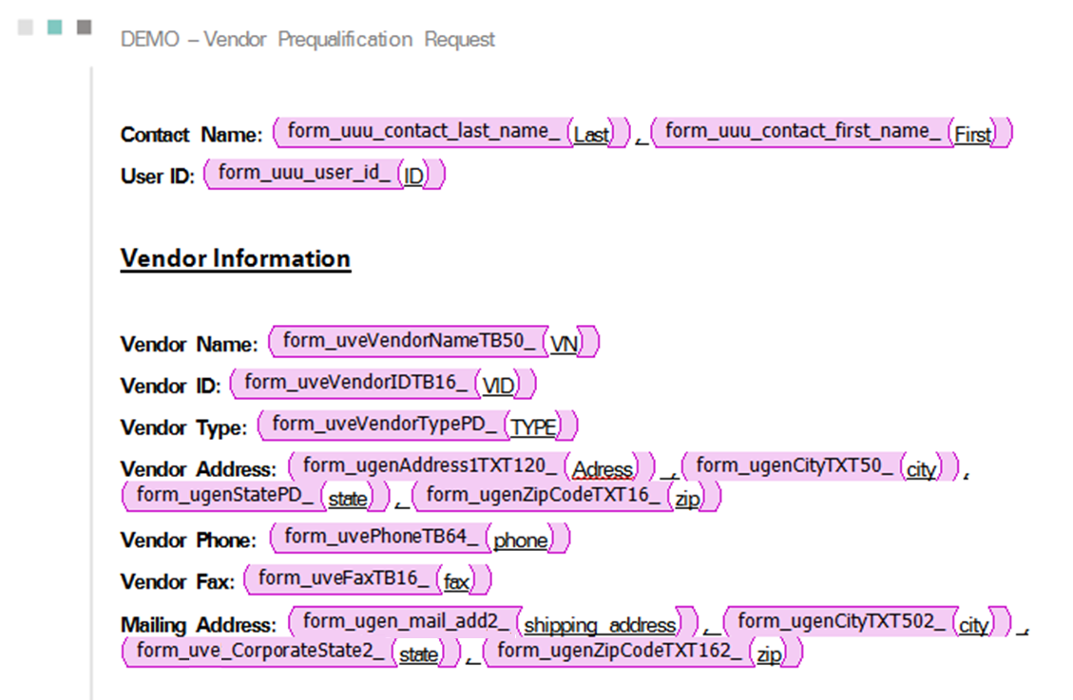This screenshot has width=1073, height=700.
Task: Select the Vendor Fax placeholder field
Action: coord(456,582)
